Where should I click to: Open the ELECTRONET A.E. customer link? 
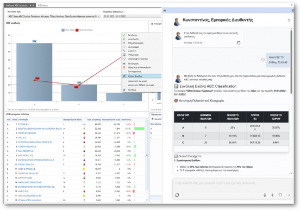pyautogui.click(x=26, y=156)
